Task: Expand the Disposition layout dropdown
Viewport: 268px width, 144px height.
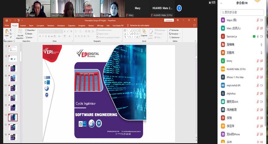Action: coord(31,30)
